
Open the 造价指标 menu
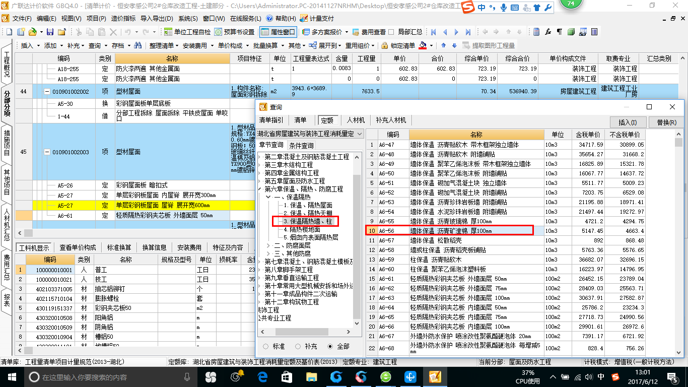(123, 18)
